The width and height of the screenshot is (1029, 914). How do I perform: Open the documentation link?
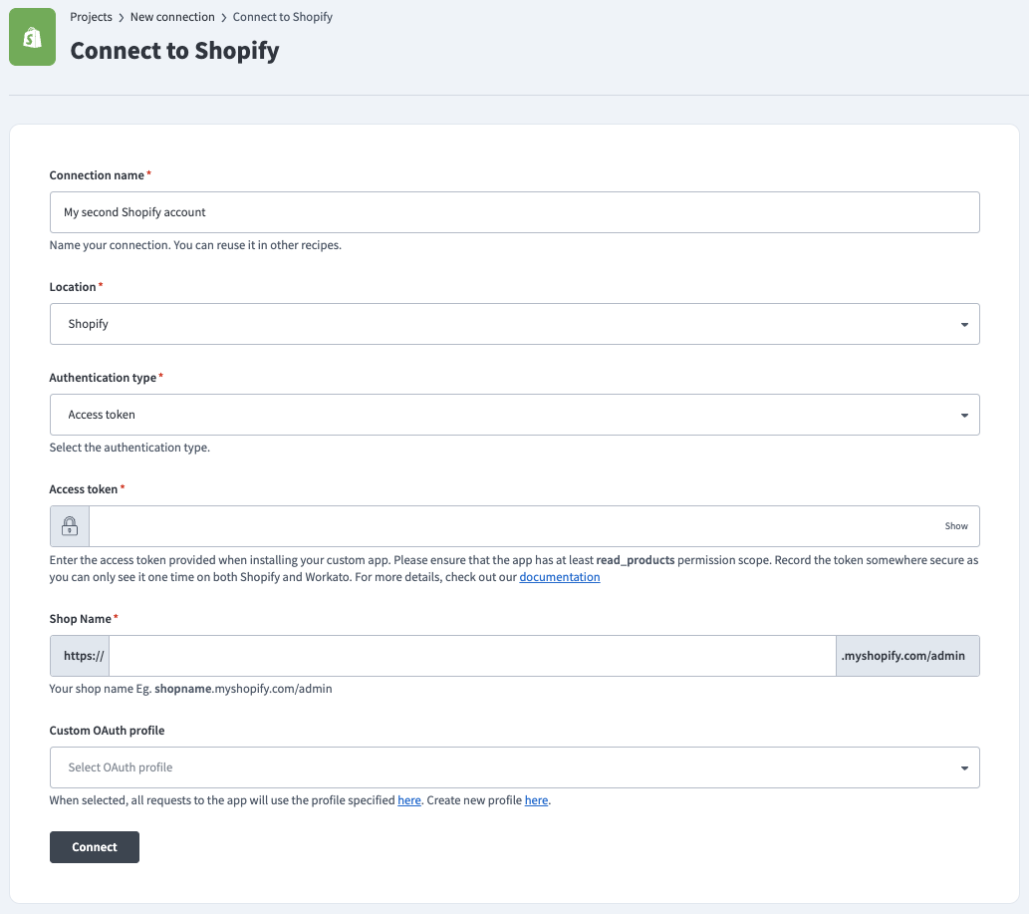[x=559, y=576]
